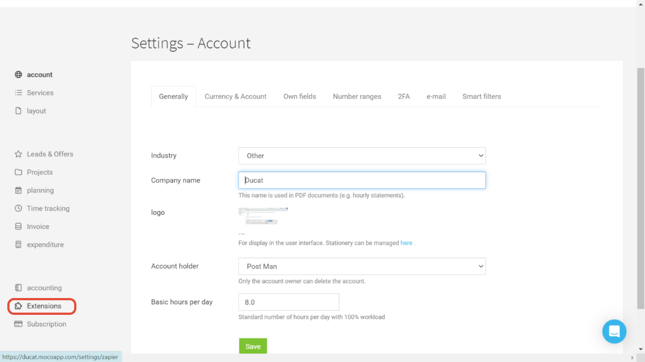Select the Smart filters tab
This screenshot has width=645, height=362.
click(x=482, y=97)
